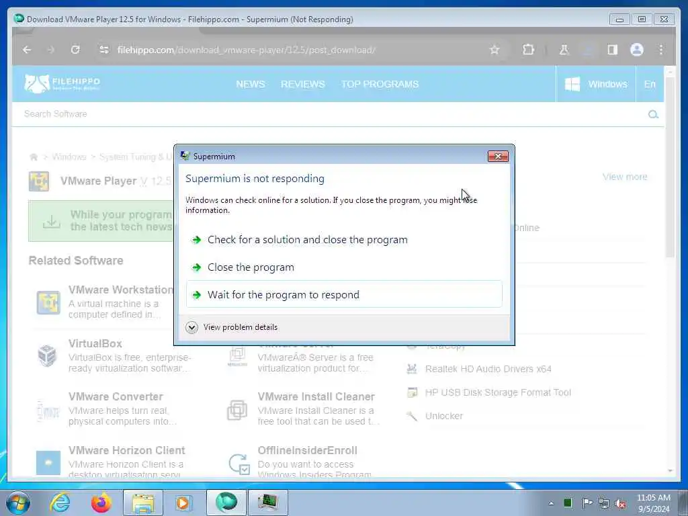Click the Windows platform selector
Screen dimensions: 688x516
595,84
